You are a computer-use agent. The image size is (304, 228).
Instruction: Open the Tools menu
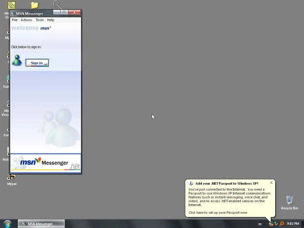(x=39, y=20)
